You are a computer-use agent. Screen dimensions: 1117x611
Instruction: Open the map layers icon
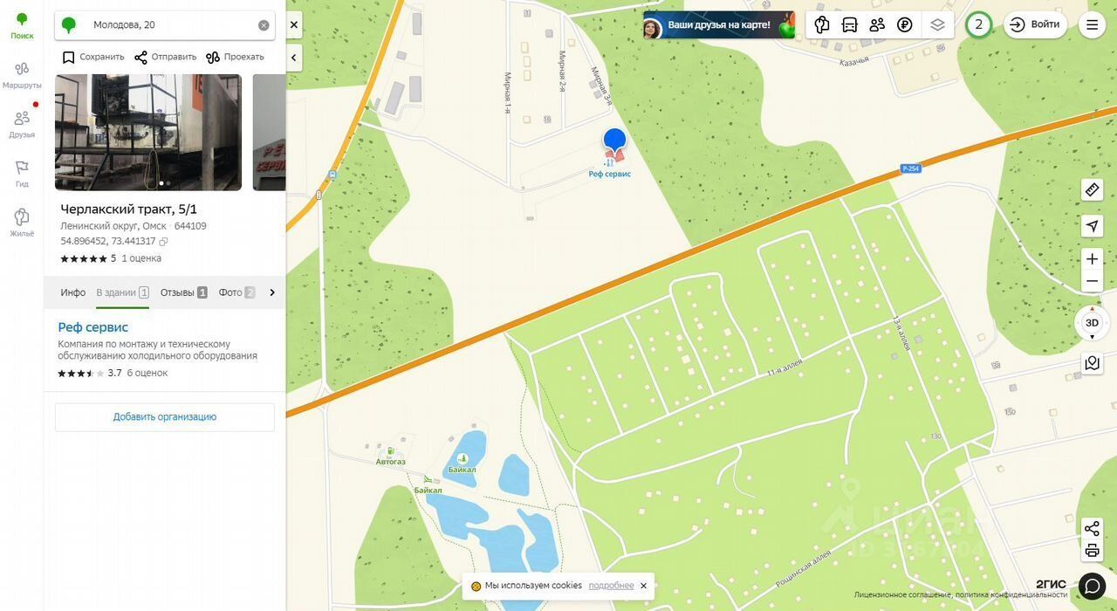[x=937, y=24]
